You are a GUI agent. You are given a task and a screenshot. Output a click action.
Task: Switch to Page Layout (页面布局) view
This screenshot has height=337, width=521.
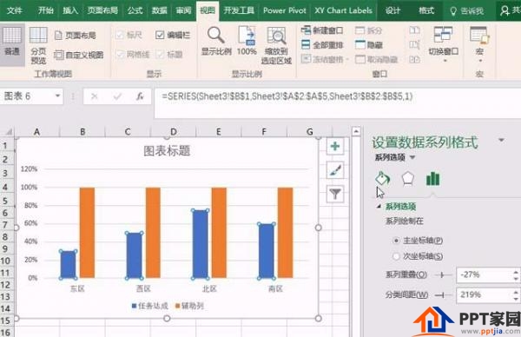coord(76,36)
